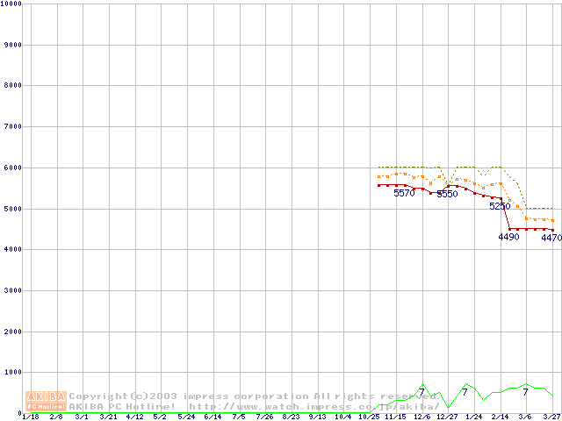Click the 3000 y-axis label

pyautogui.click(x=13, y=290)
